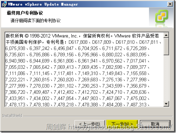
Task: Click patent number 6,735,601
Action: (15, 55)
